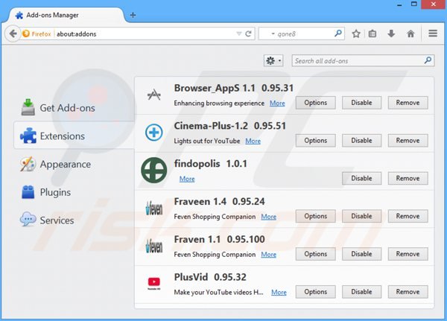Open Options for PlusVid
The width and height of the screenshot is (447, 321).
[316, 292]
